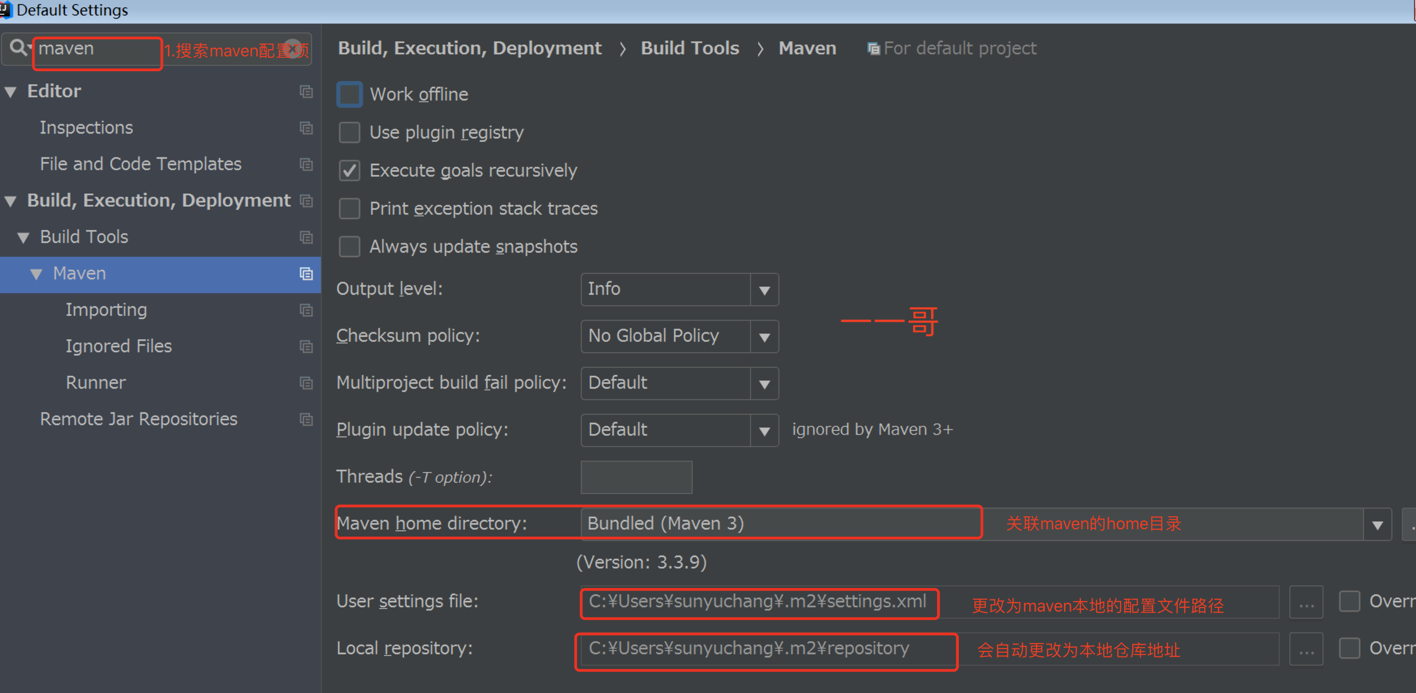Click project-level icon beside Editor
This screenshot has height=693, width=1416.
[x=306, y=91]
